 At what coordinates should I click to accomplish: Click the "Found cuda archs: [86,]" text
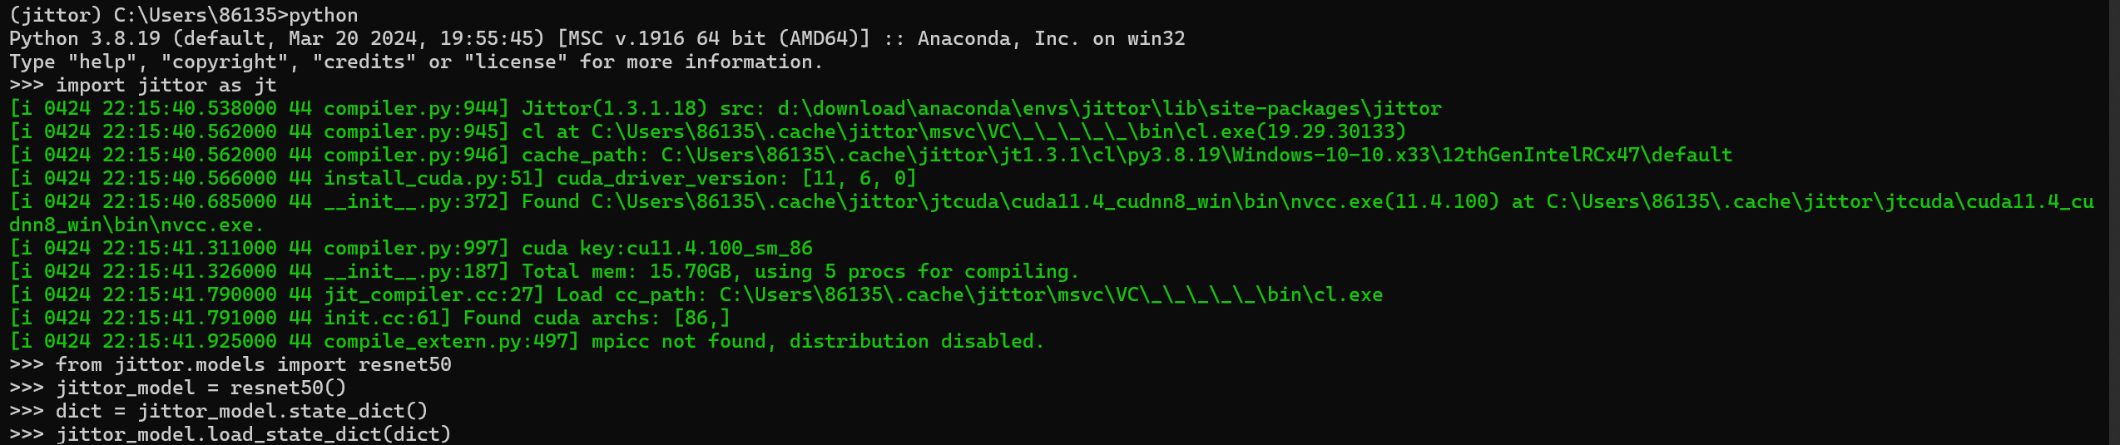[x=596, y=318]
